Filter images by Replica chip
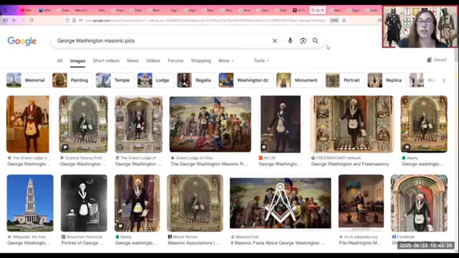The image size is (459, 258). pos(387,80)
